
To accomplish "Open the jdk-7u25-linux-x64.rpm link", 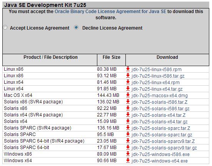I will (155, 83).
